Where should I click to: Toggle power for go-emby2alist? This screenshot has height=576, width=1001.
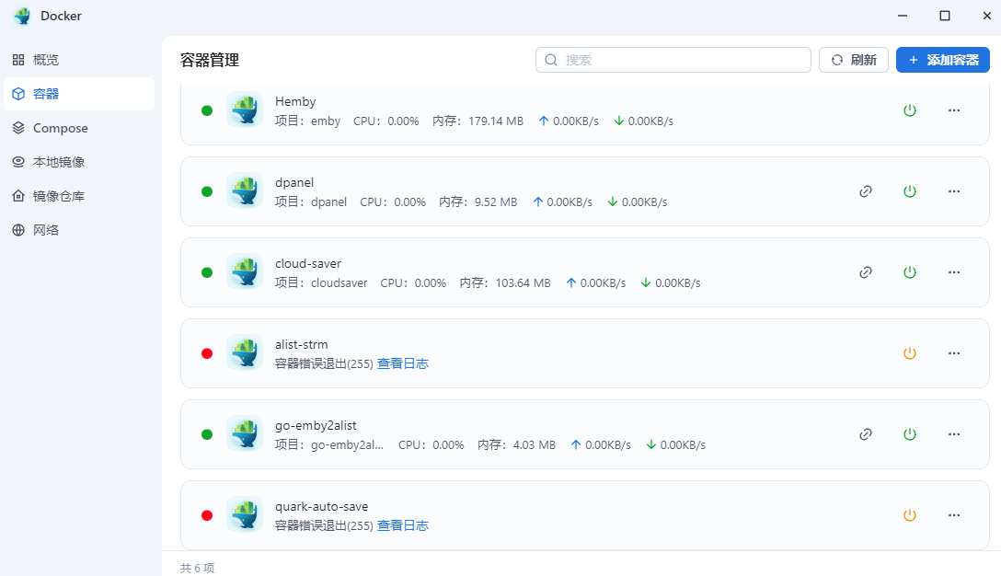(x=910, y=434)
